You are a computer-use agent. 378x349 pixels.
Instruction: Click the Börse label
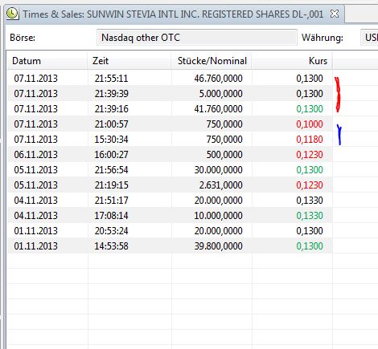click(x=23, y=38)
